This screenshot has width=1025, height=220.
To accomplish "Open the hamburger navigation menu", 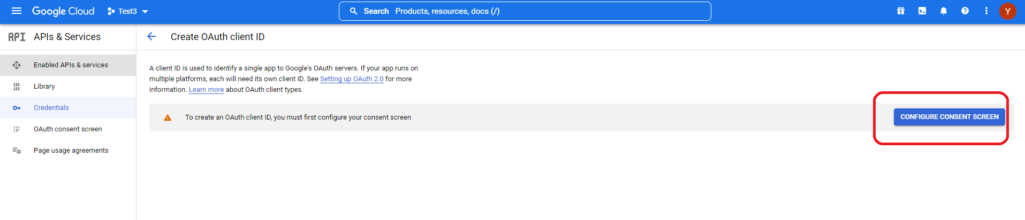I will (17, 11).
